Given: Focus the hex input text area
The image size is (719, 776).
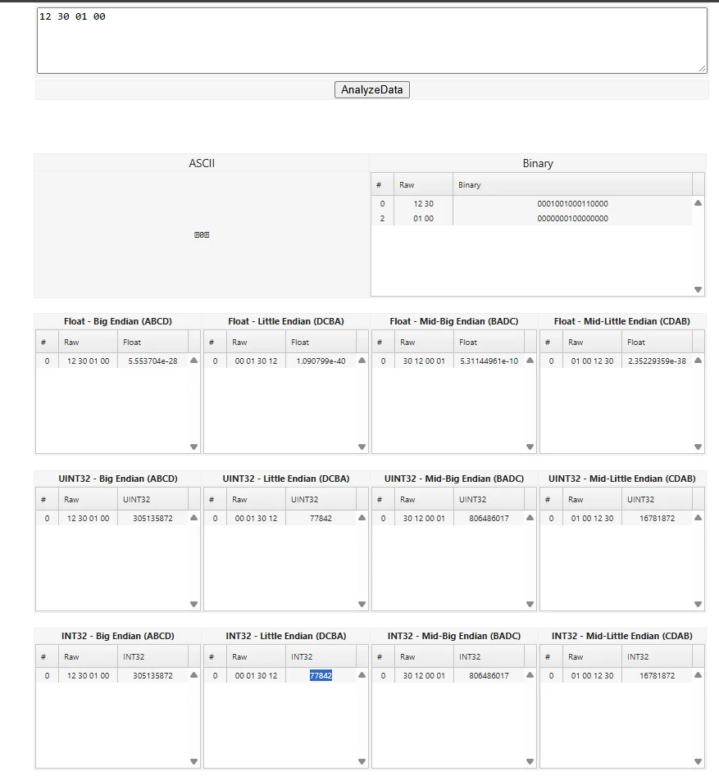Looking at the screenshot, I should click(x=372, y=41).
